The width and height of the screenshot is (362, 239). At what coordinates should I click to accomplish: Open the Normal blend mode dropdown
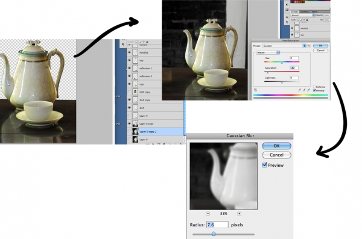[x=303, y=15]
